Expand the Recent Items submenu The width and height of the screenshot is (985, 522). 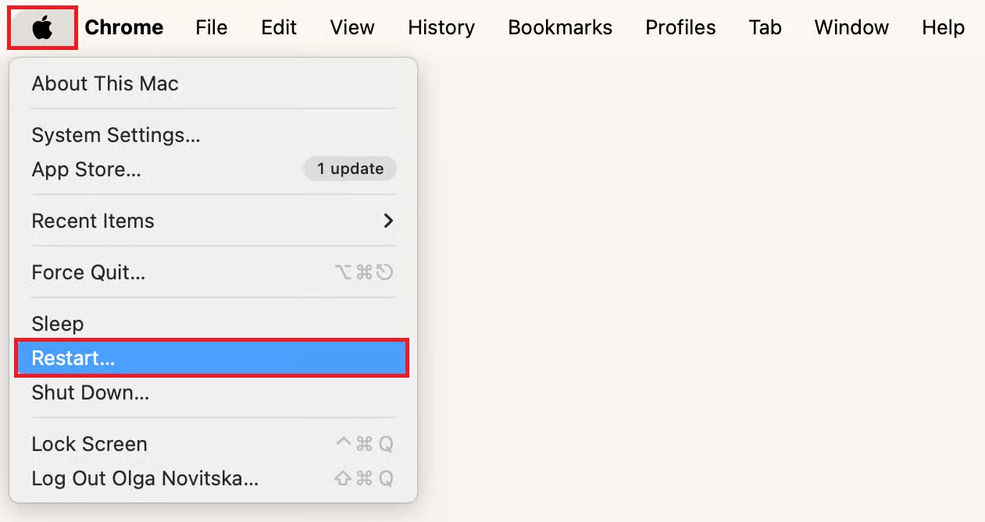click(93, 221)
